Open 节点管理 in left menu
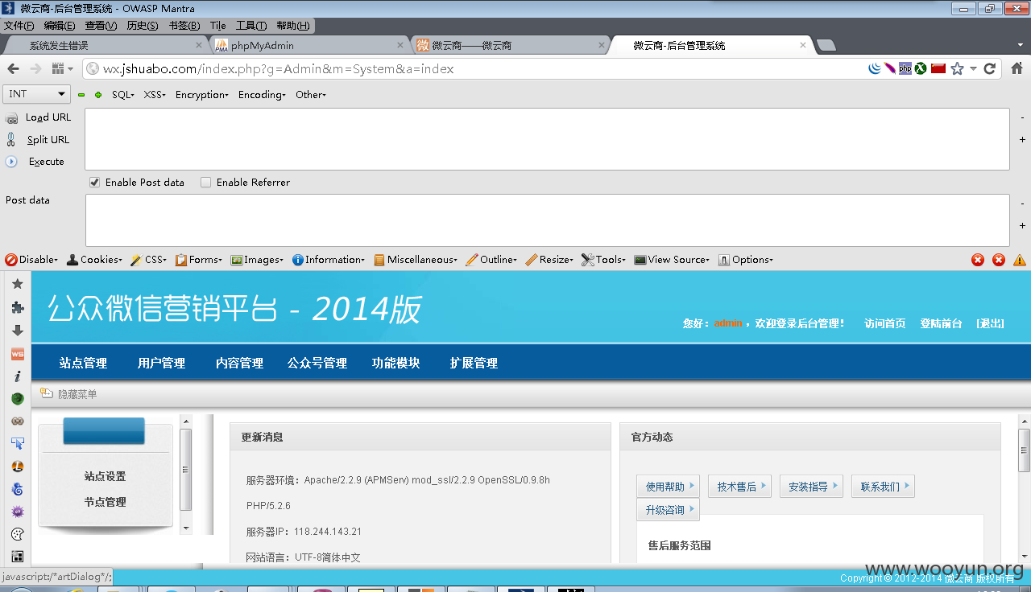 pyautogui.click(x=106, y=502)
